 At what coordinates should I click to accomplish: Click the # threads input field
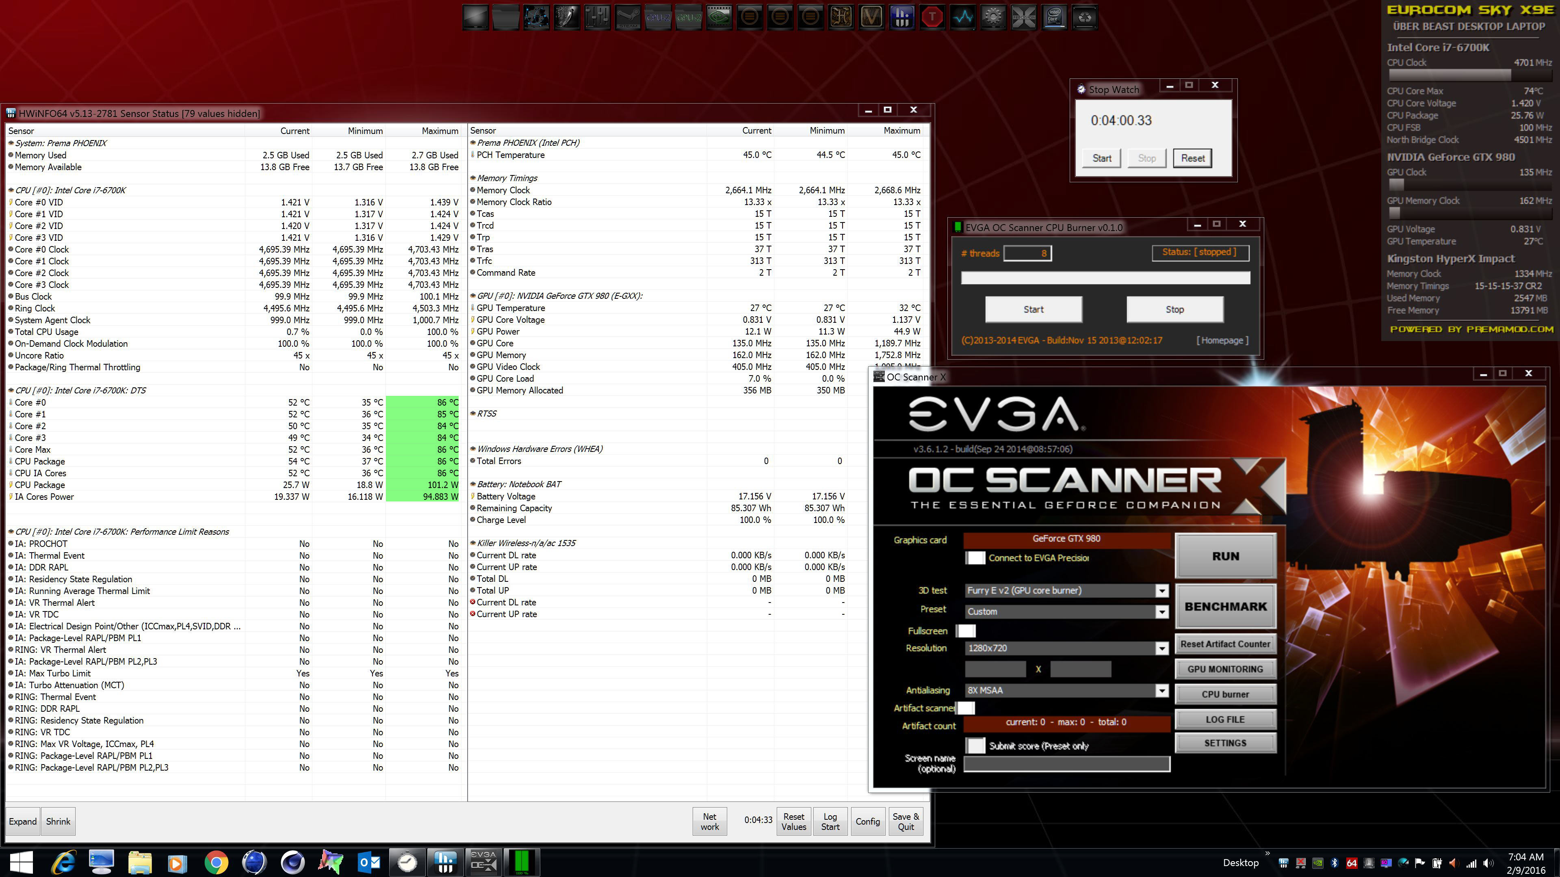click(x=1028, y=253)
